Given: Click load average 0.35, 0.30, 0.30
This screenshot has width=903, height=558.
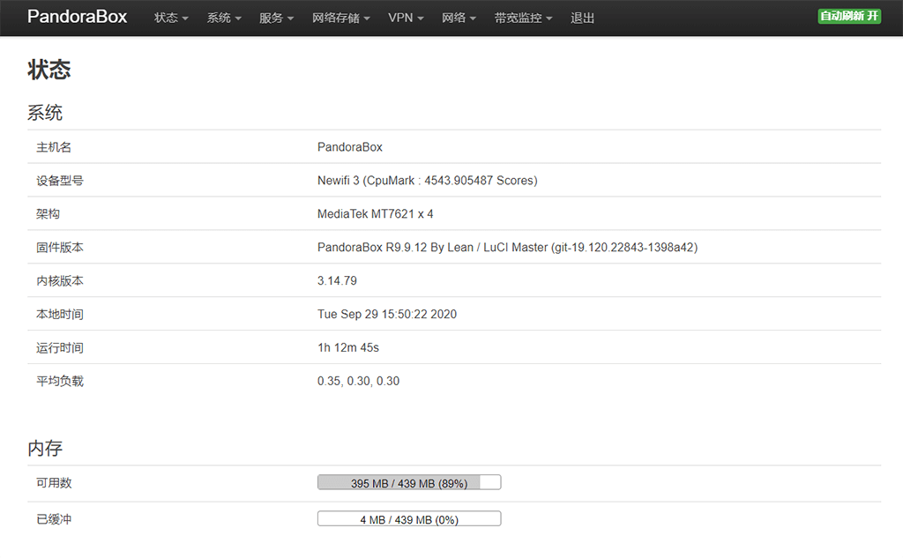Looking at the screenshot, I should [358, 381].
